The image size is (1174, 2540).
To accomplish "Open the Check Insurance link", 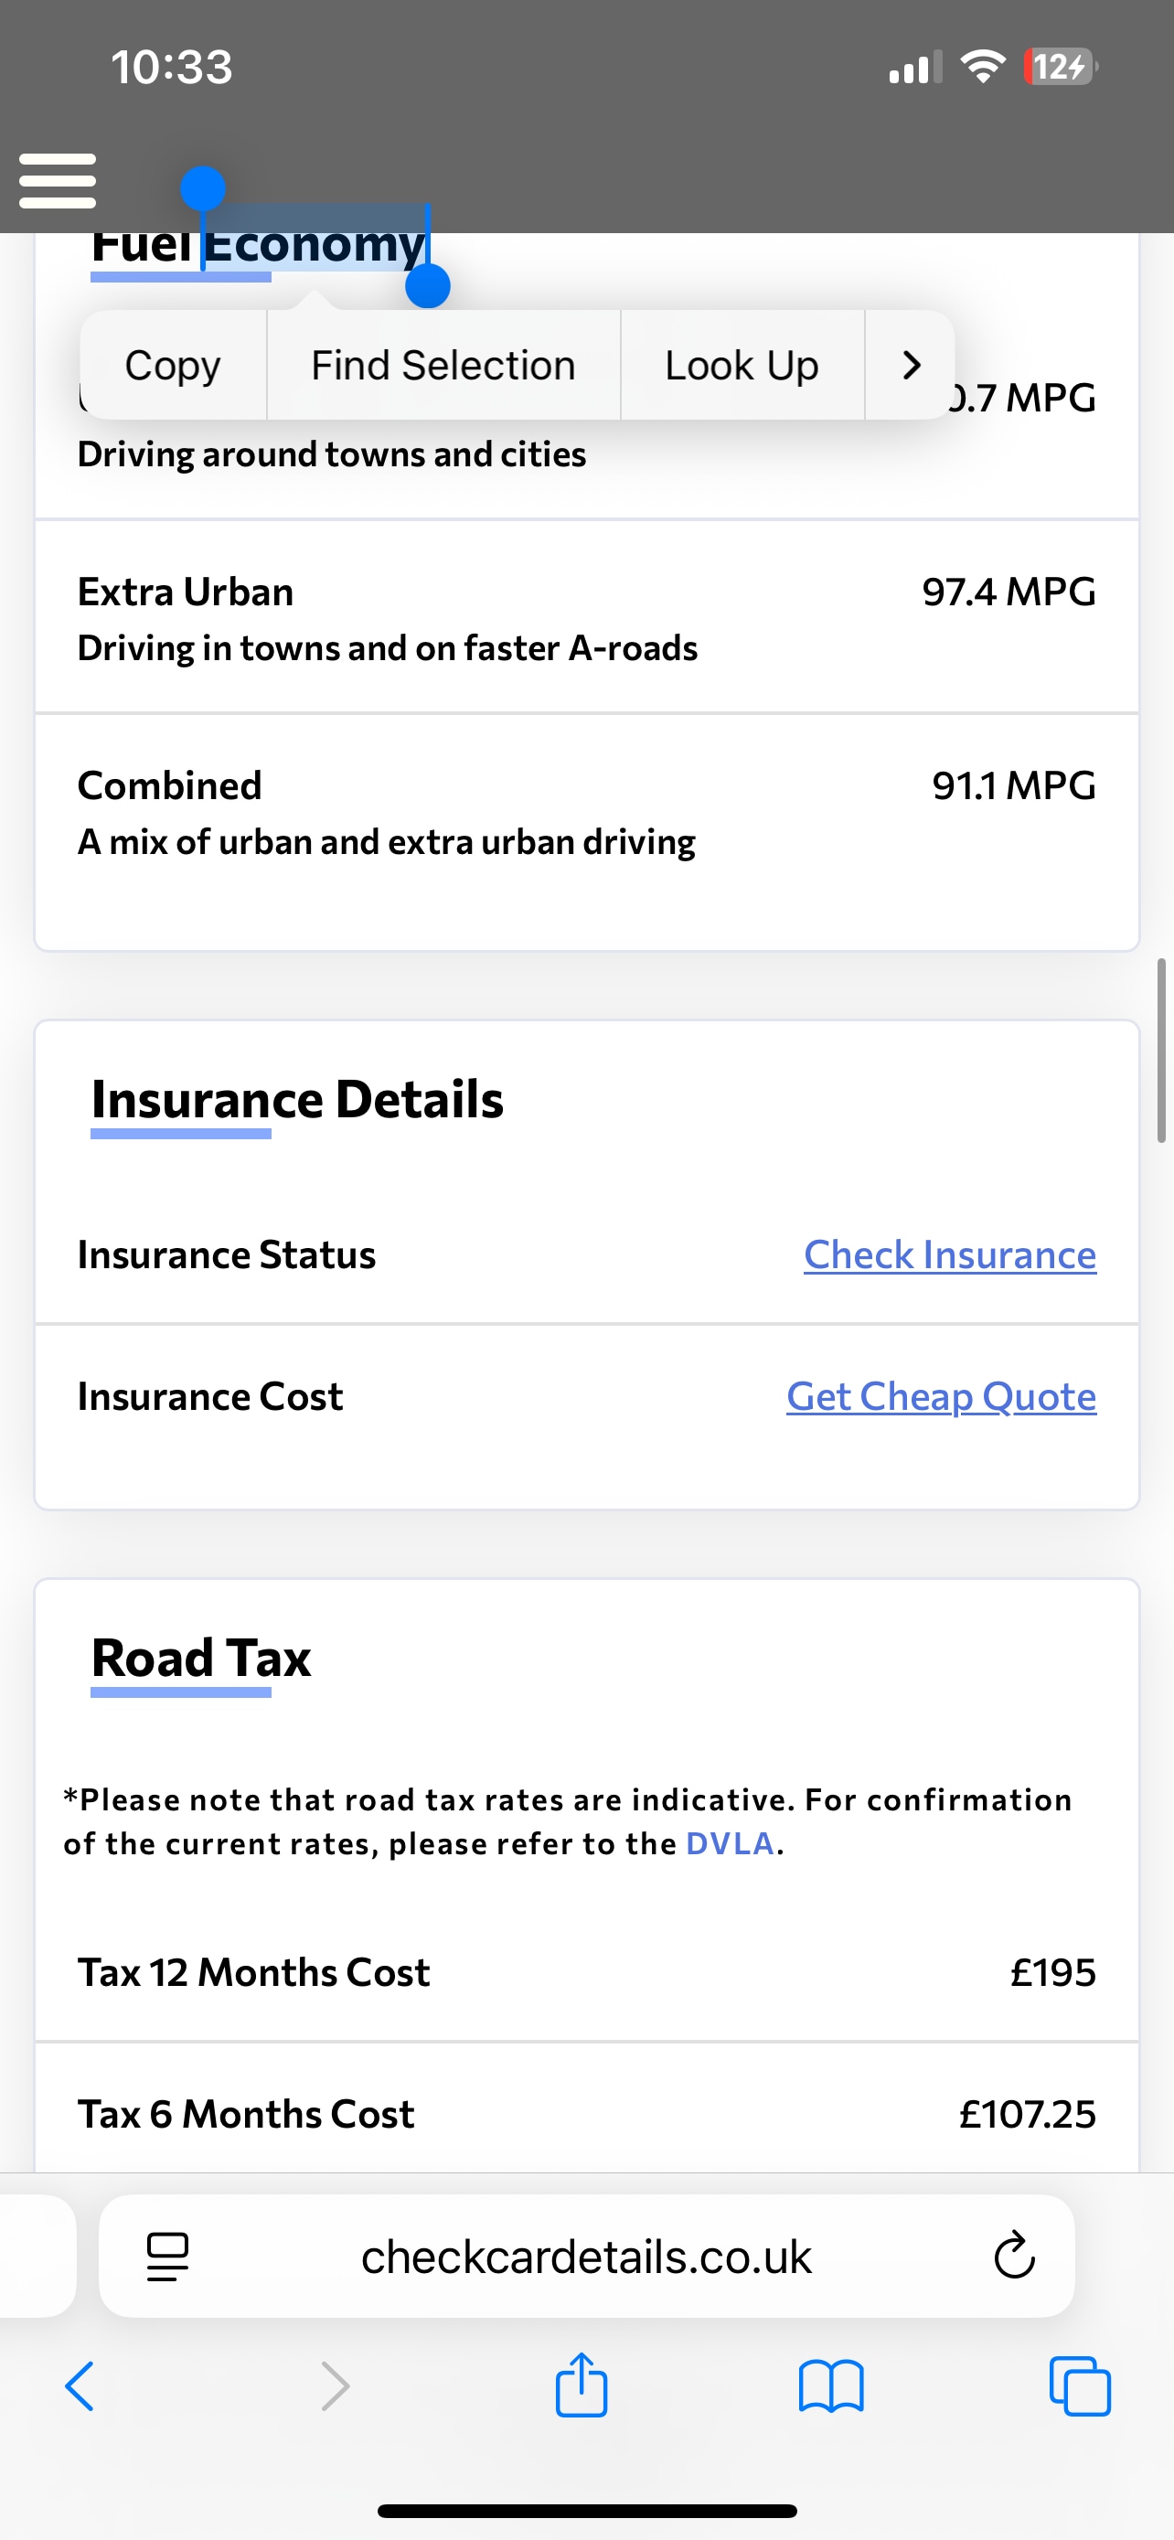I will [x=949, y=1254].
